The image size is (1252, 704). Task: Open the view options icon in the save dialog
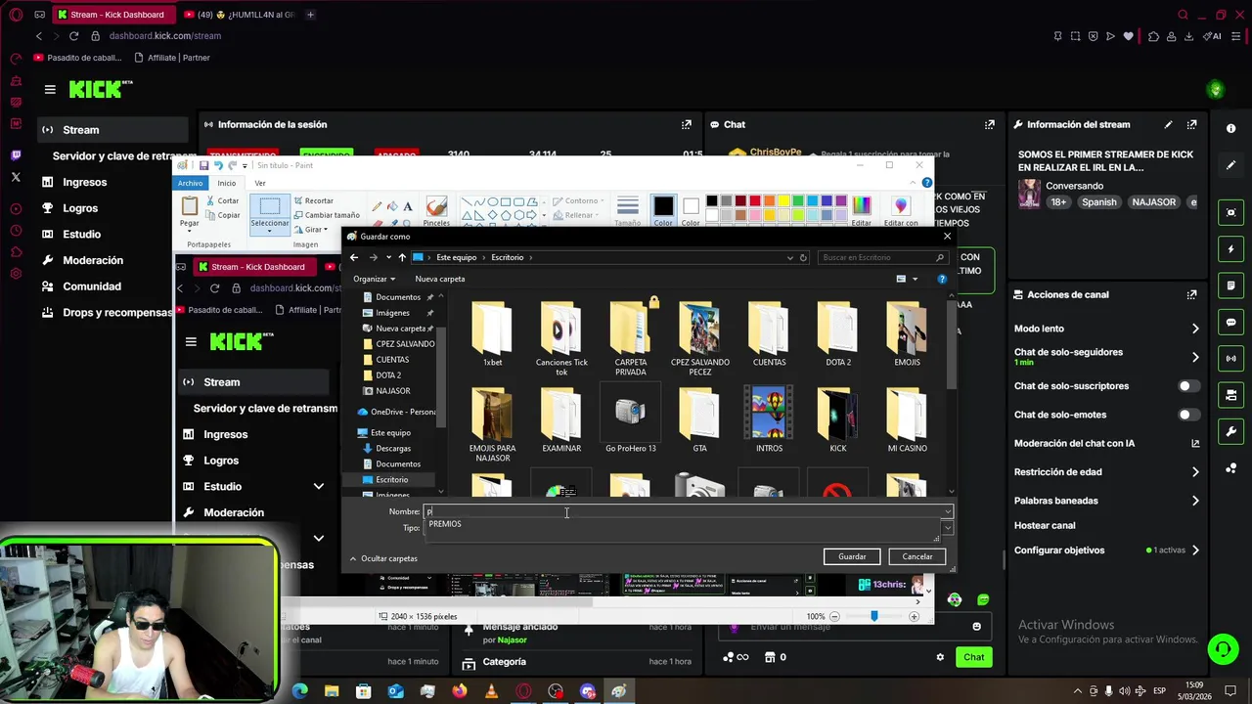pyautogui.click(x=901, y=279)
